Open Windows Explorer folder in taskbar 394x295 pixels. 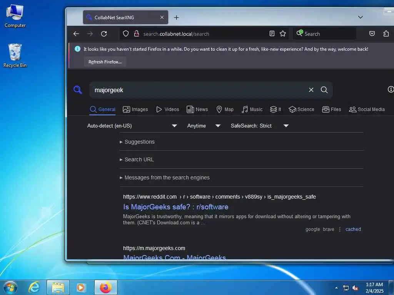click(x=58, y=287)
